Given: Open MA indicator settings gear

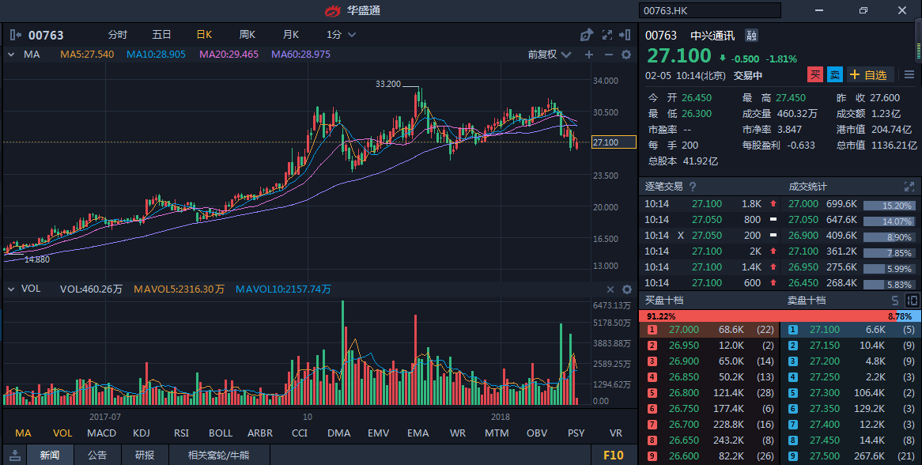Looking at the screenshot, I should [x=626, y=55].
